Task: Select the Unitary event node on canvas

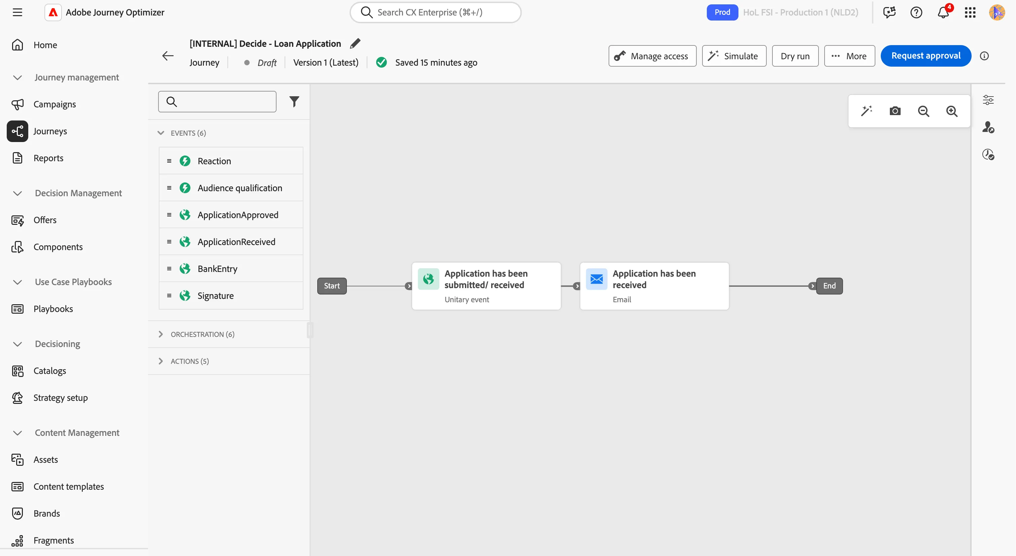Action: tap(486, 286)
